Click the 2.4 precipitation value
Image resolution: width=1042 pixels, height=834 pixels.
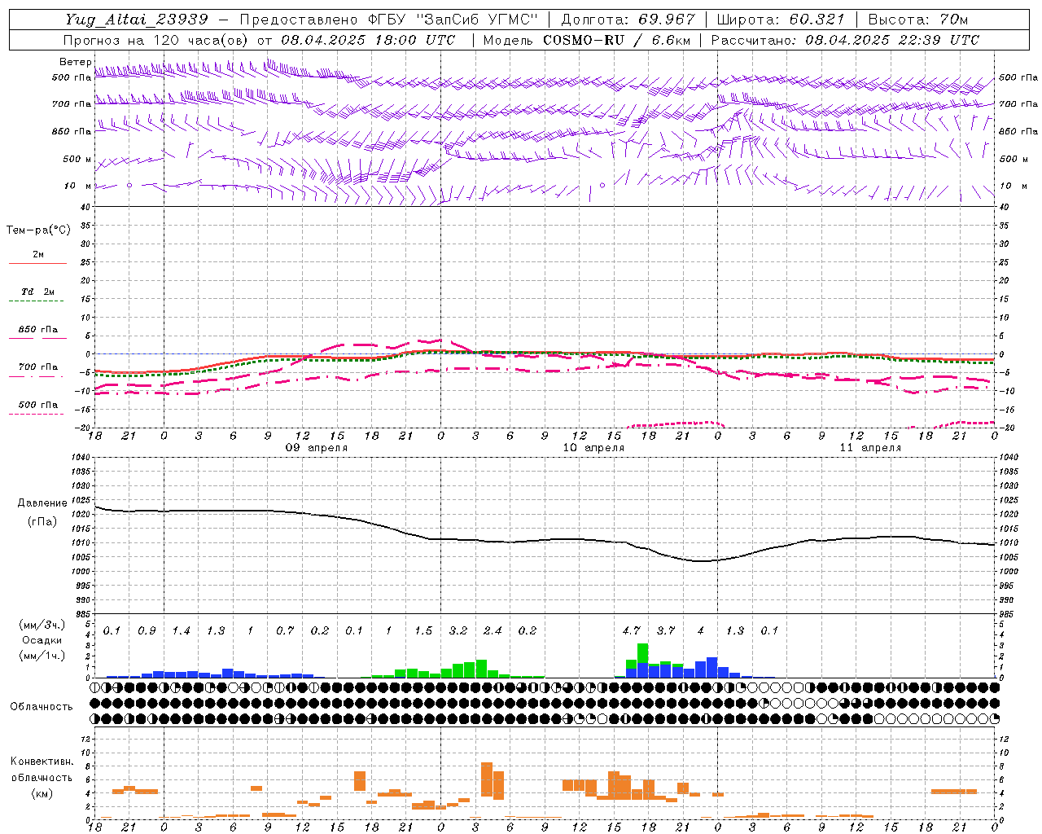coord(493,631)
